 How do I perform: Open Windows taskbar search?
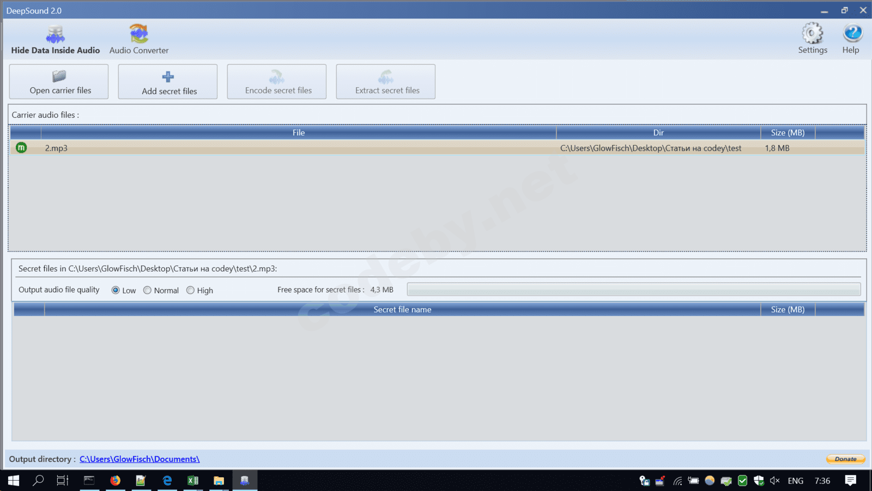[x=38, y=481]
